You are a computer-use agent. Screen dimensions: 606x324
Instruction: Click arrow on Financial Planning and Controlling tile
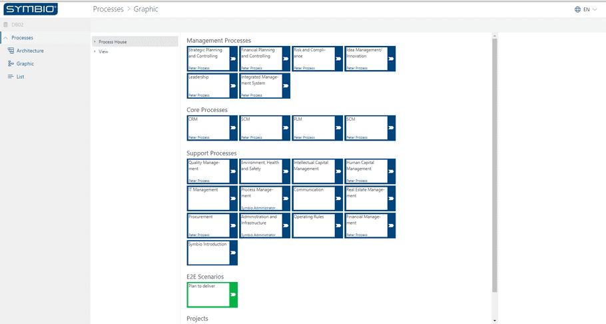286,59
